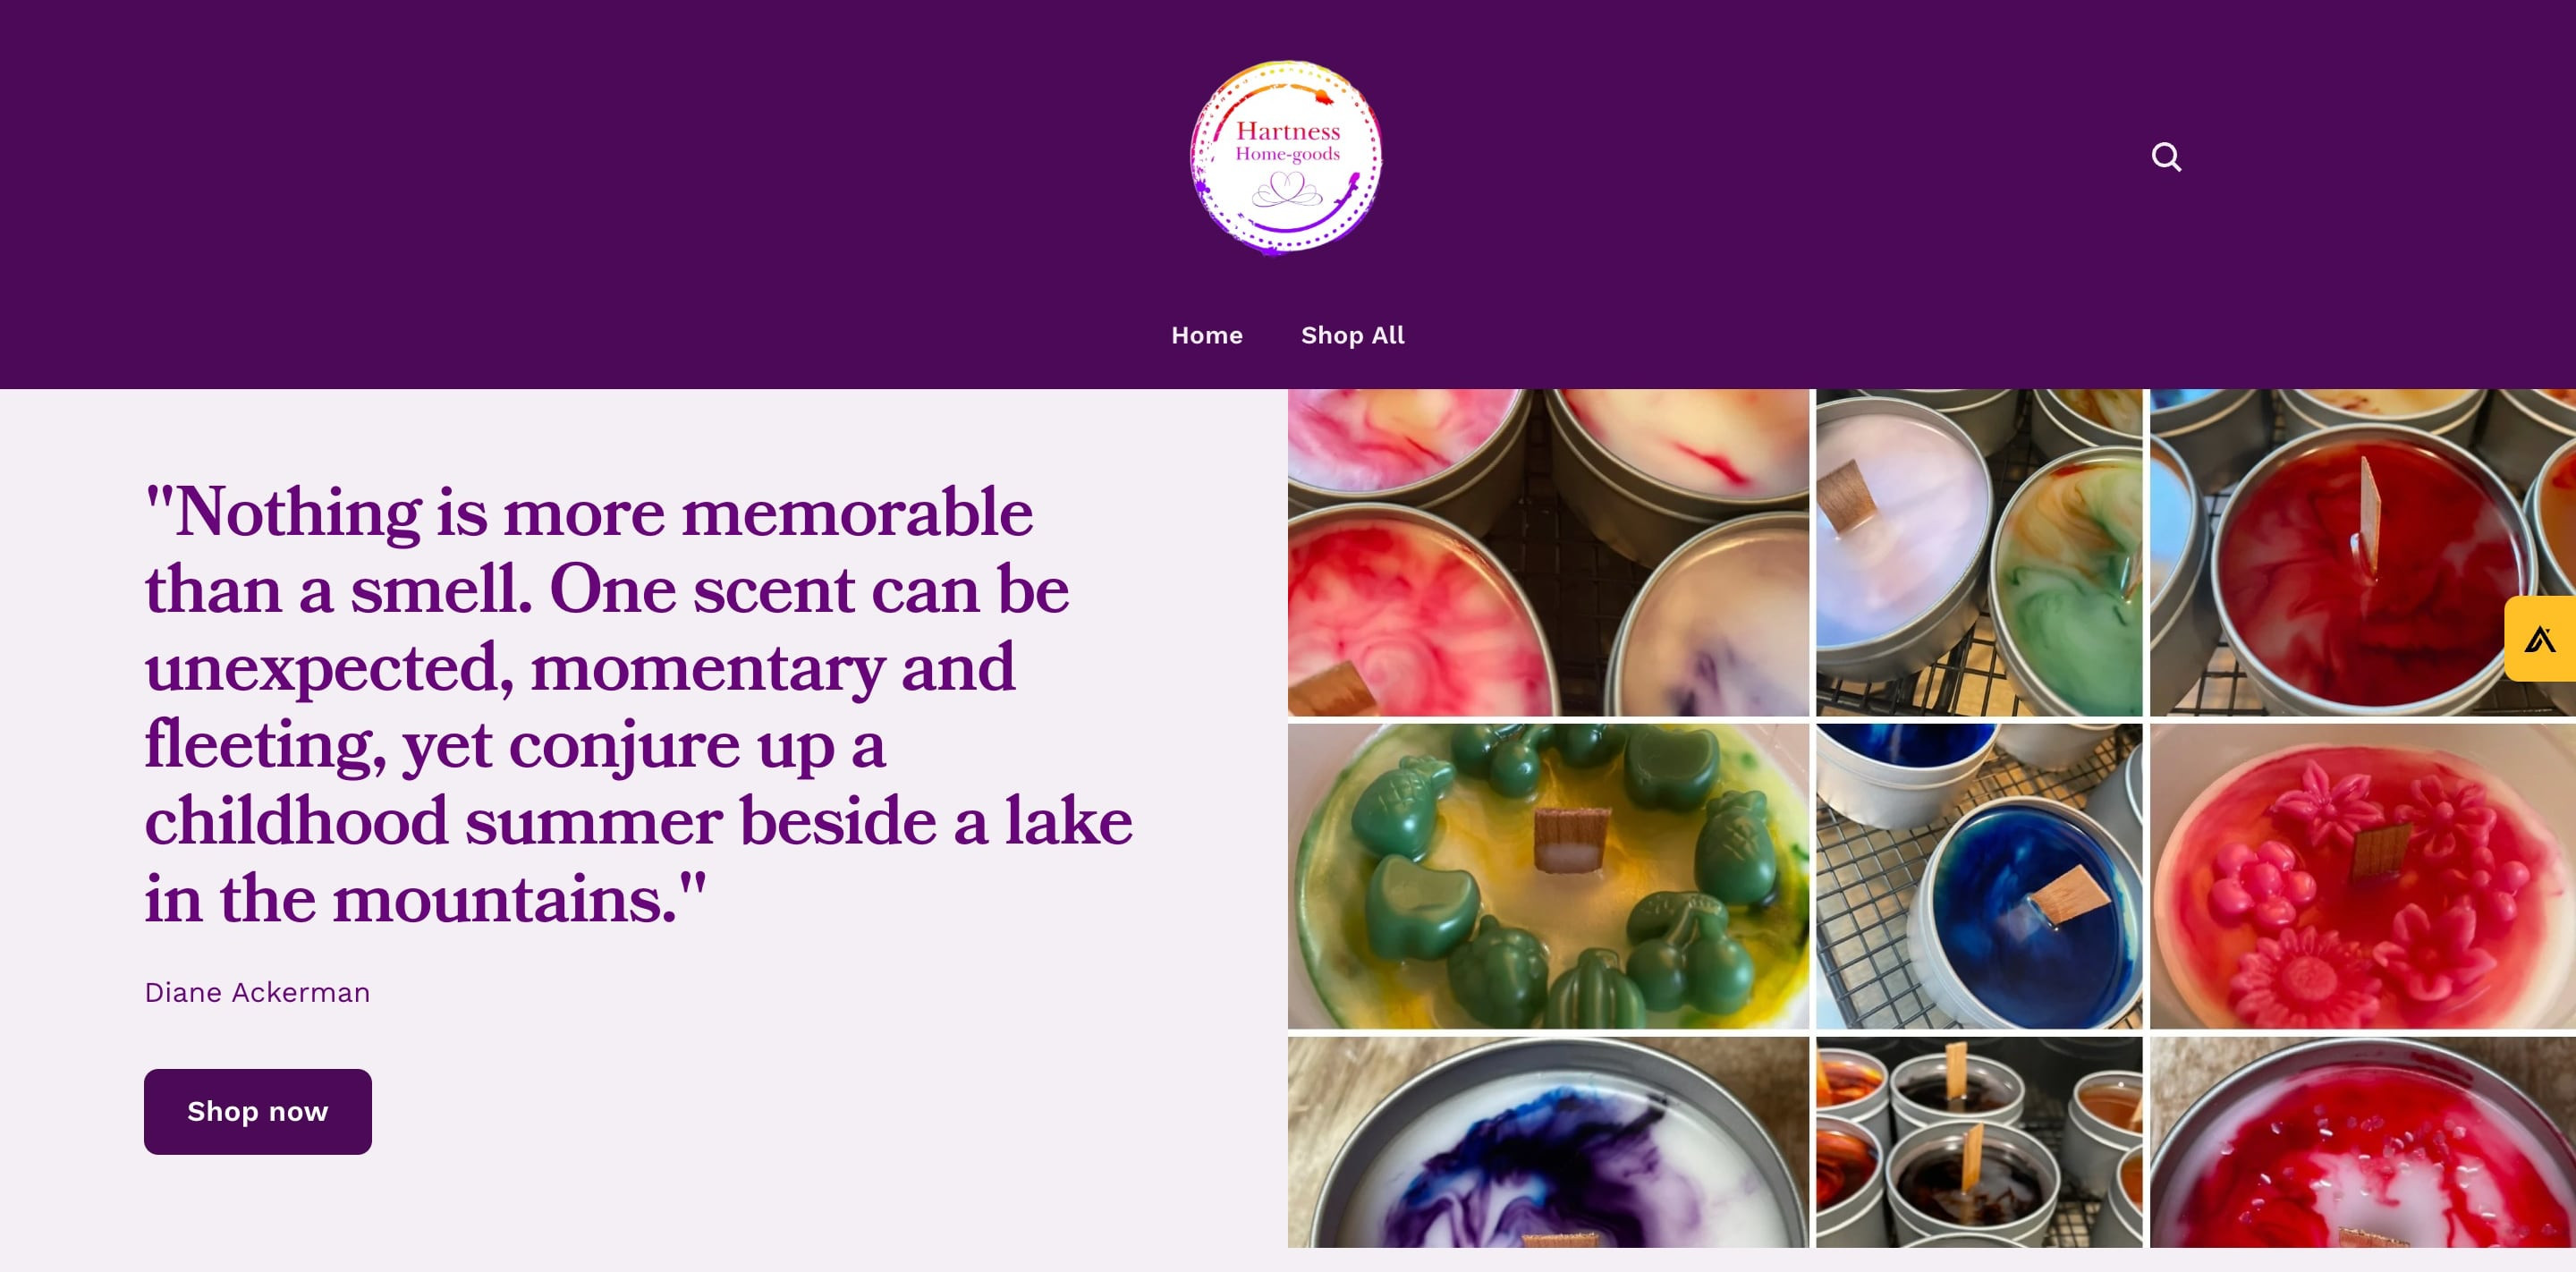Click the Shop now button

[x=258, y=1111]
